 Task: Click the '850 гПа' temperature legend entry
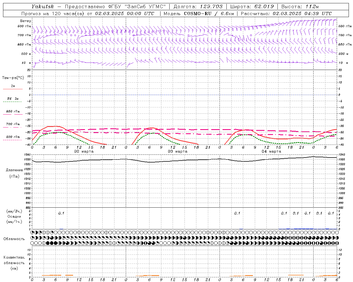coord(13,112)
